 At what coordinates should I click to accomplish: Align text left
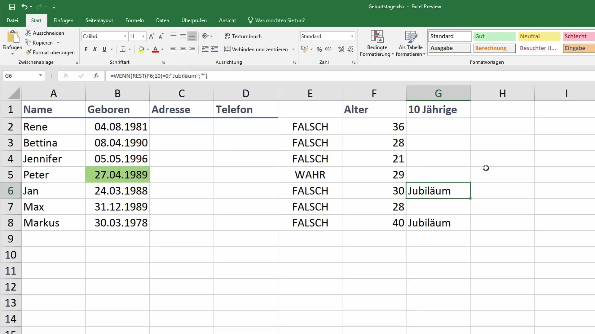(x=174, y=49)
